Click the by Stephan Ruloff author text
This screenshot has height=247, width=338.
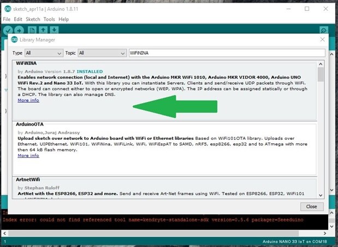(x=39, y=187)
